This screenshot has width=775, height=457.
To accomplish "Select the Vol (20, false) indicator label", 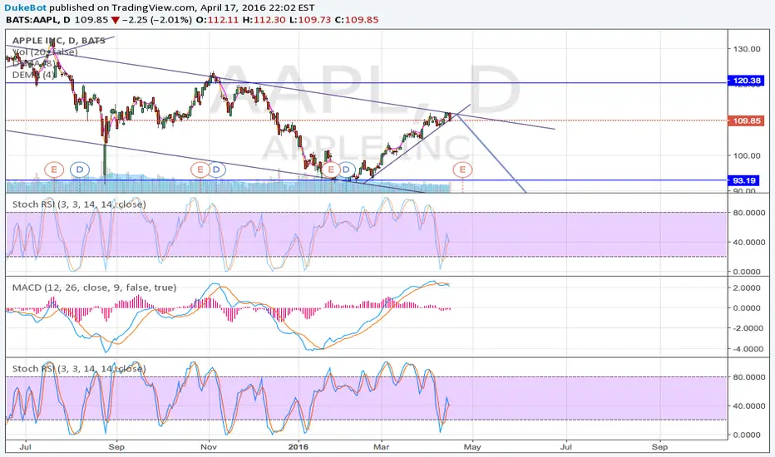I will tap(45, 52).
